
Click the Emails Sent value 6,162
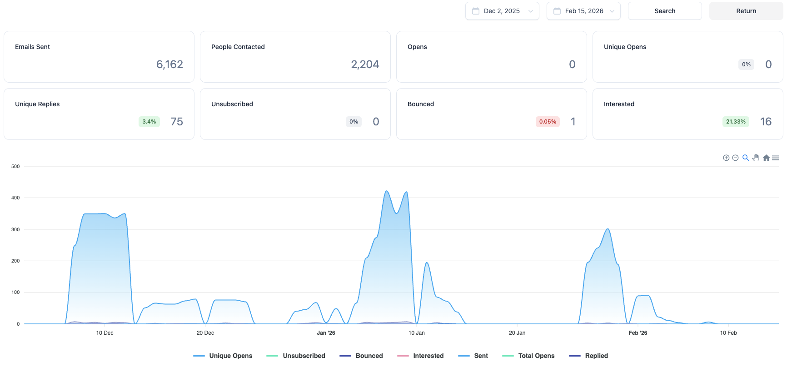(x=169, y=64)
